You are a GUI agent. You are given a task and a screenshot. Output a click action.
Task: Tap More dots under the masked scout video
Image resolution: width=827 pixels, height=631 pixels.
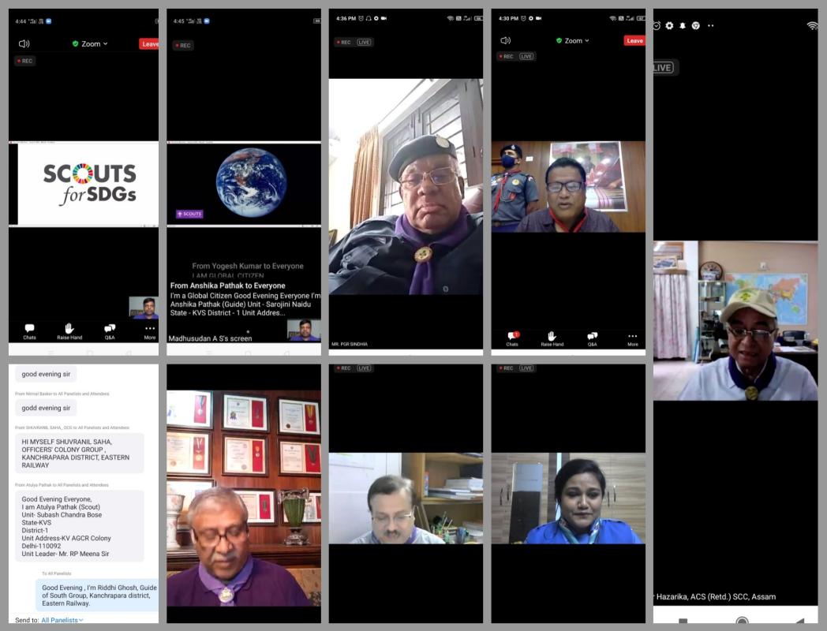pyautogui.click(x=632, y=338)
